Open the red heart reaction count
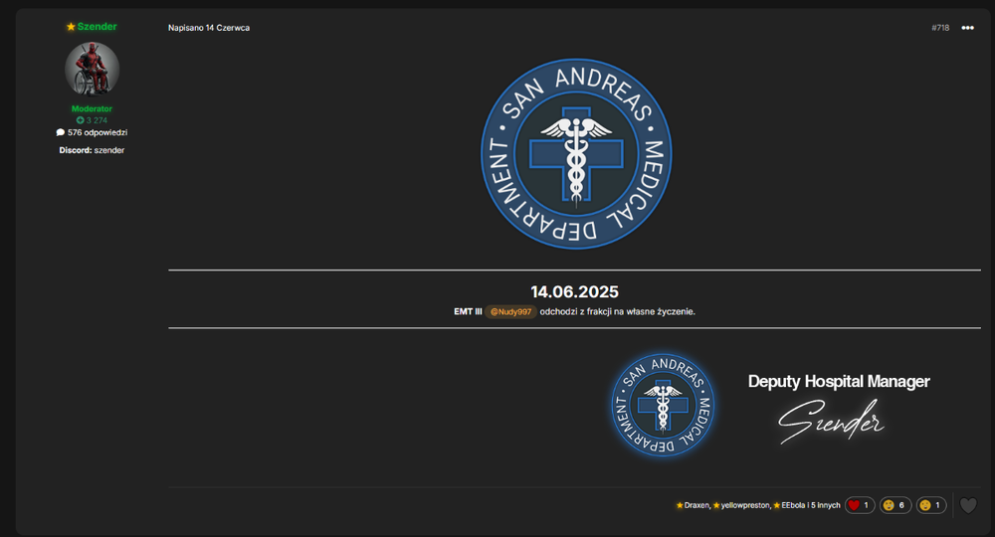The image size is (995, 537). pos(860,505)
